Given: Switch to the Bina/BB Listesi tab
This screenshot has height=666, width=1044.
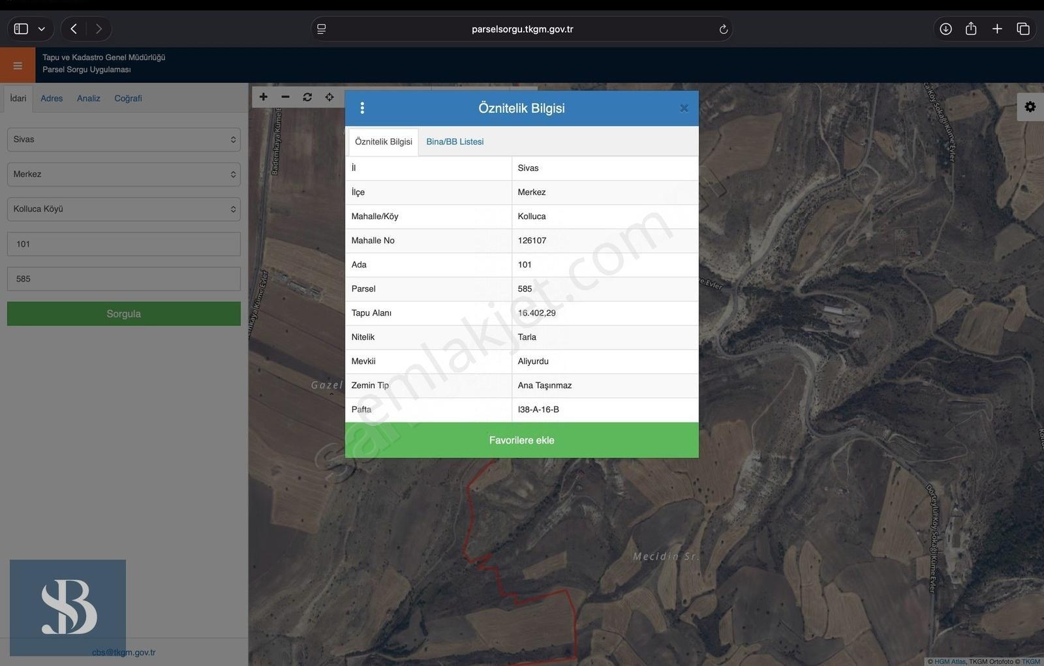Looking at the screenshot, I should point(455,142).
